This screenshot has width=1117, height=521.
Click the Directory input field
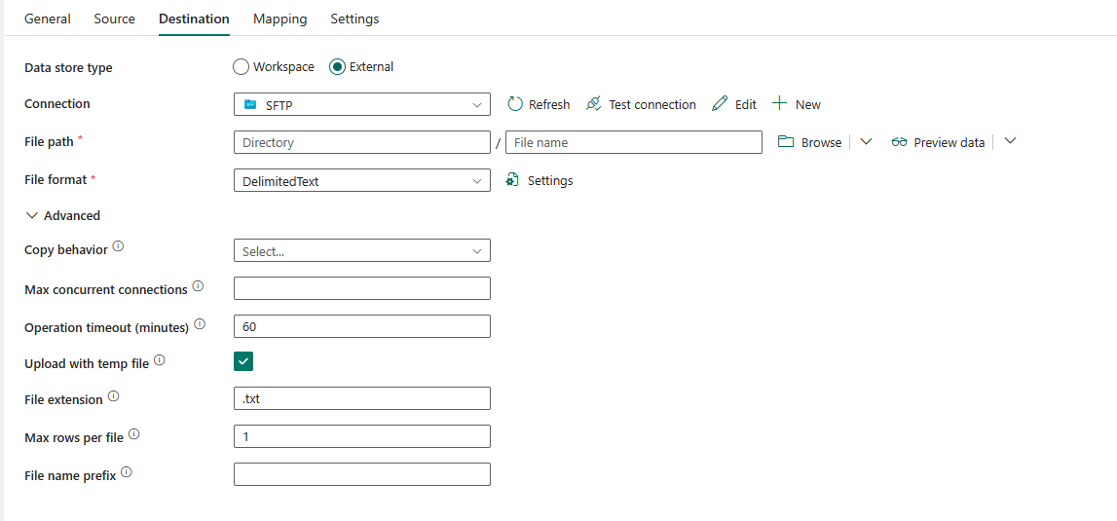point(361,142)
